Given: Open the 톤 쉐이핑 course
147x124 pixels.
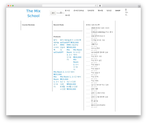Looking at the screenshot, I should pos(95,101).
